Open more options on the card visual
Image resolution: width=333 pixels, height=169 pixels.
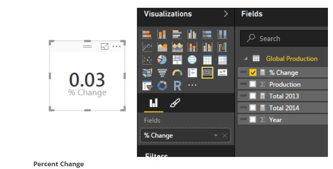point(116,46)
